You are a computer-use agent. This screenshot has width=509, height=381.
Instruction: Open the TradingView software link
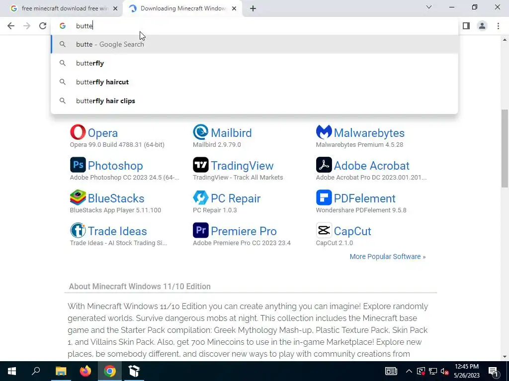click(x=242, y=166)
